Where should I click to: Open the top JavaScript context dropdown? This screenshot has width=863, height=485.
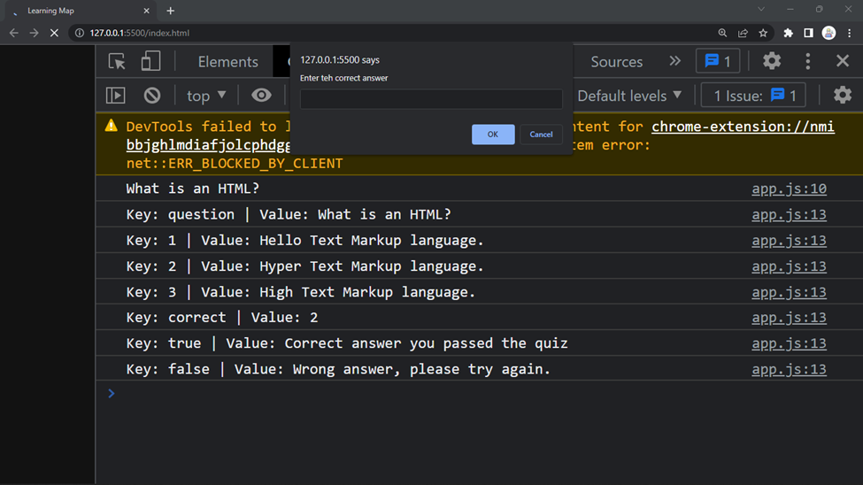(206, 96)
